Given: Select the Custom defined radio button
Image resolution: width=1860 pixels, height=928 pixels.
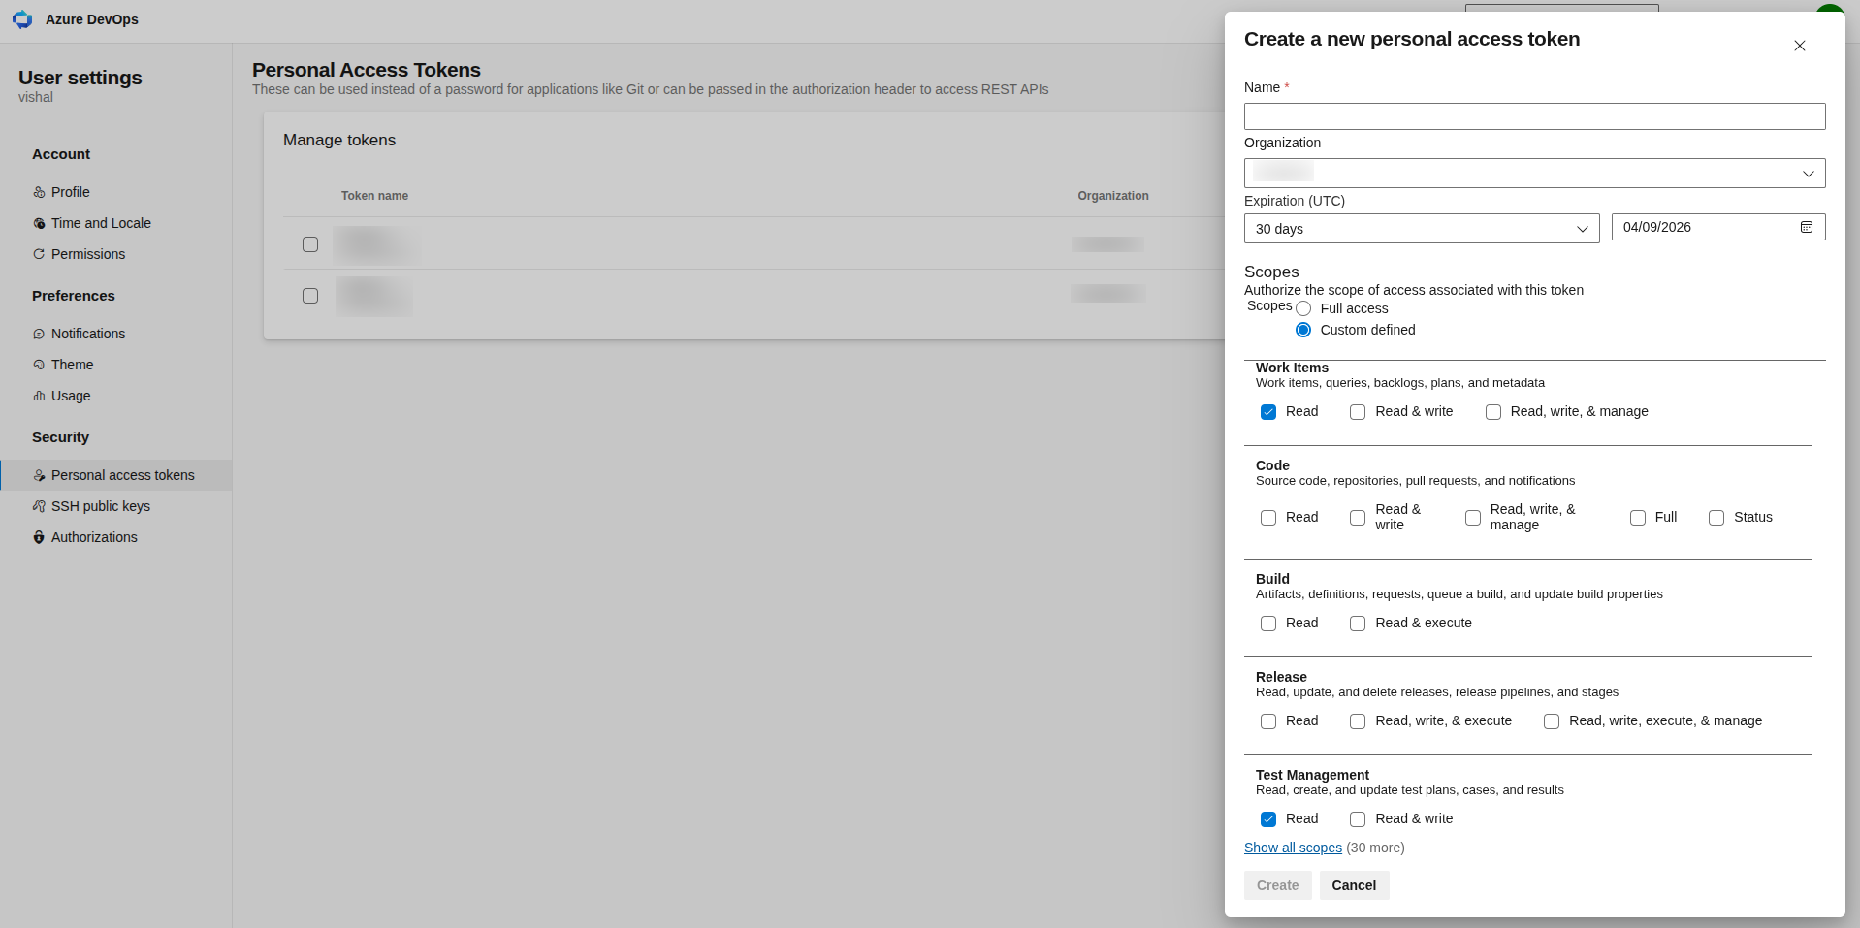Looking at the screenshot, I should coord(1303,330).
